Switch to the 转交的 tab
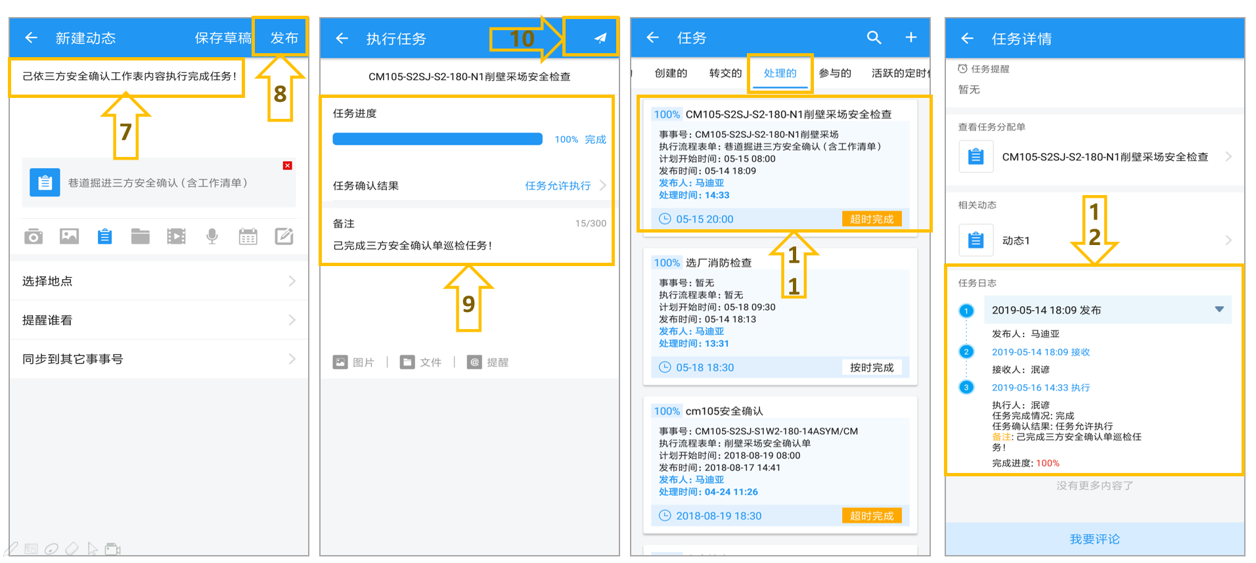Screen dimensions: 1256x563 (x=725, y=73)
